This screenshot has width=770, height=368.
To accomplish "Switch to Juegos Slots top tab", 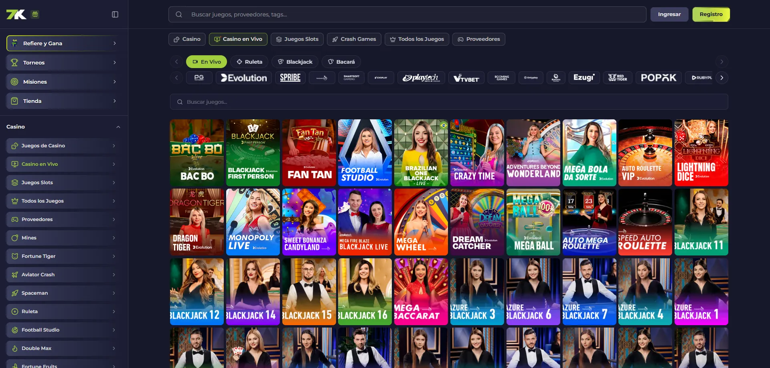I will (x=297, y=39).
